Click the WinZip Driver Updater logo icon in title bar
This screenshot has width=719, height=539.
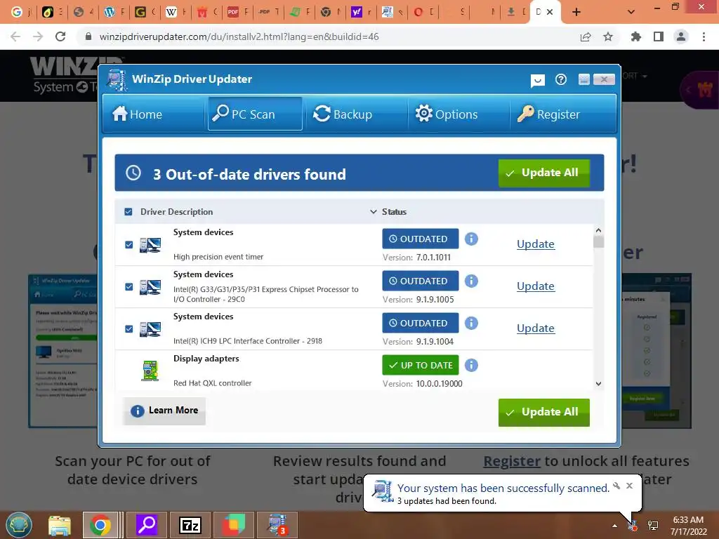pyautogui.click(x=117, y=80)
